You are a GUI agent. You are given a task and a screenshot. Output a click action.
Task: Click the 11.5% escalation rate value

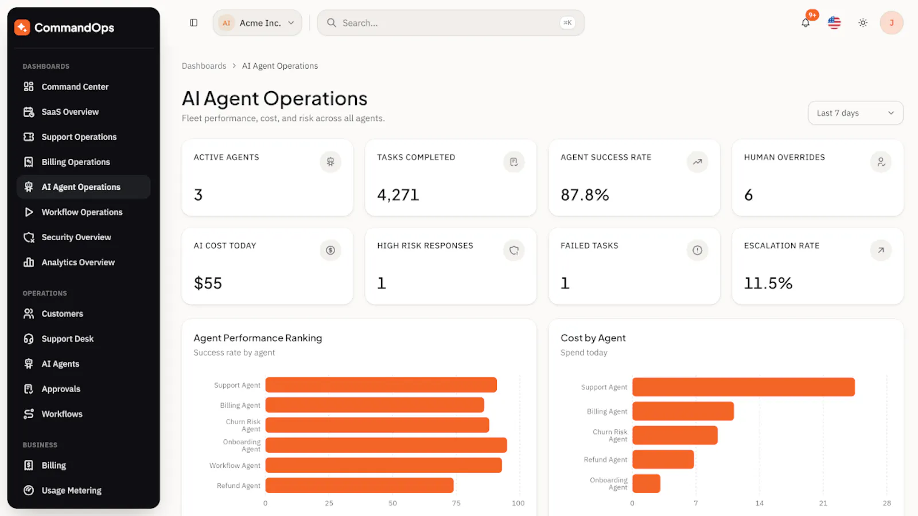768,283
